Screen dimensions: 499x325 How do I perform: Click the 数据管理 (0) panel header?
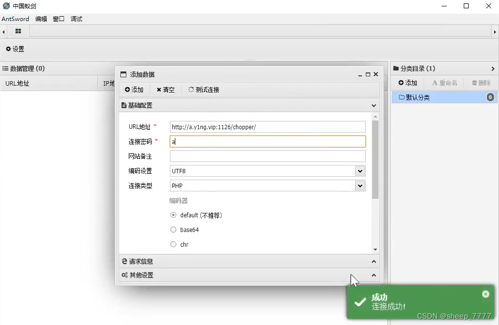[24, 69]
